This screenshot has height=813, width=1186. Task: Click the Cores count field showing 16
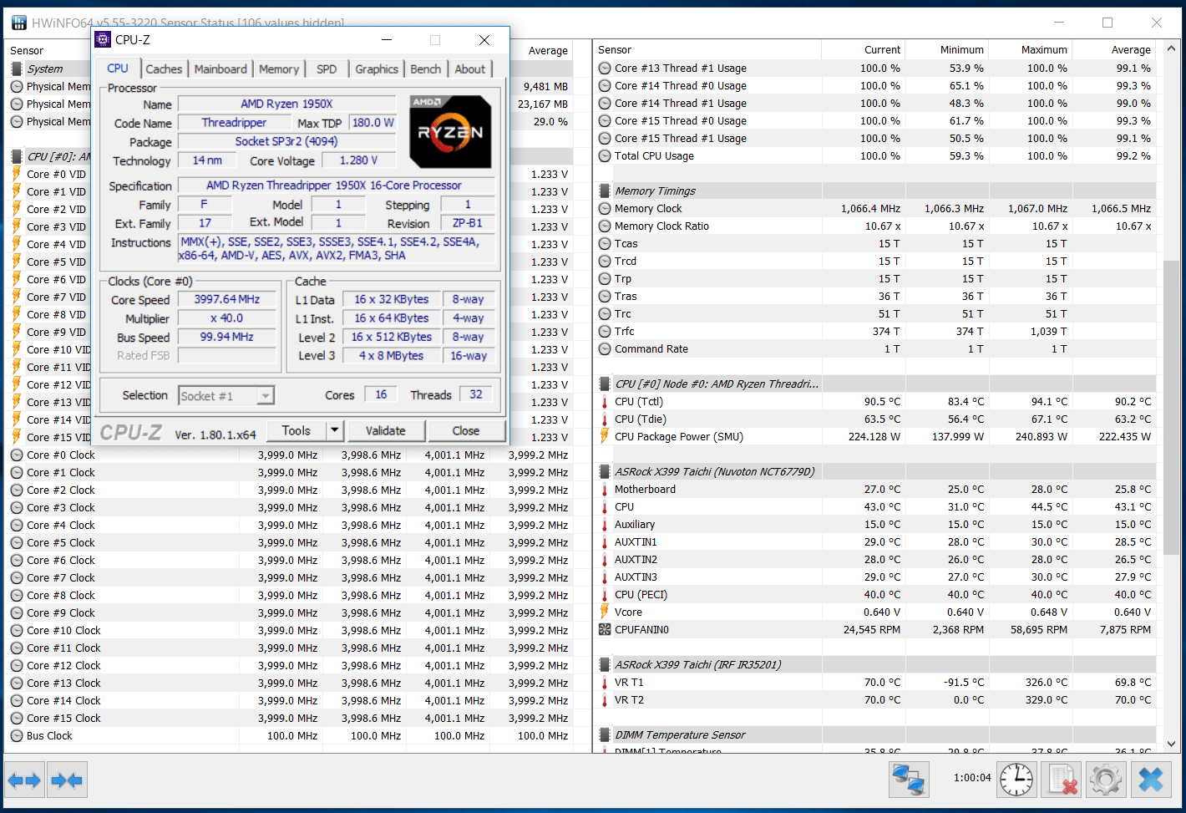[381, 394]
